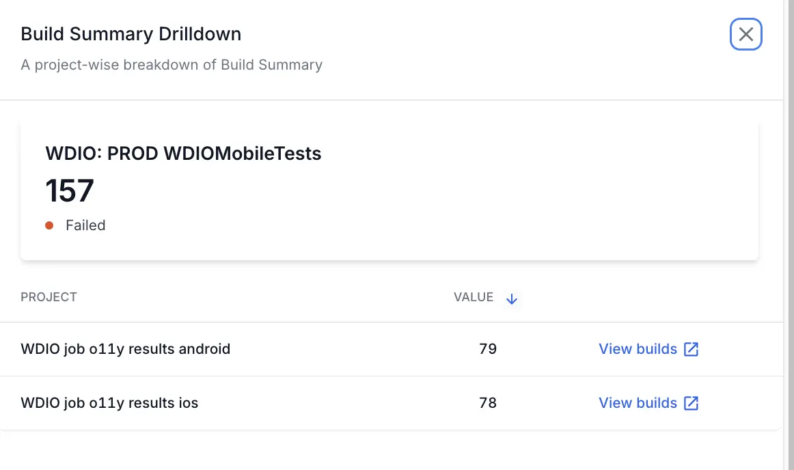This screenshot has width=794, height=470.
Task: Click the PROJECT column header
Action: pyautogui.click(x=49, y=297)
